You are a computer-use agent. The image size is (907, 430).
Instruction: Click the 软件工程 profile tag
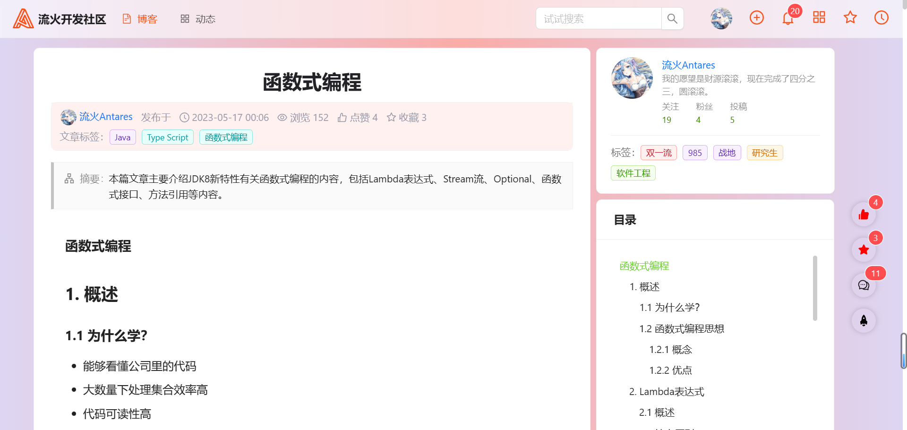(633, 173)
